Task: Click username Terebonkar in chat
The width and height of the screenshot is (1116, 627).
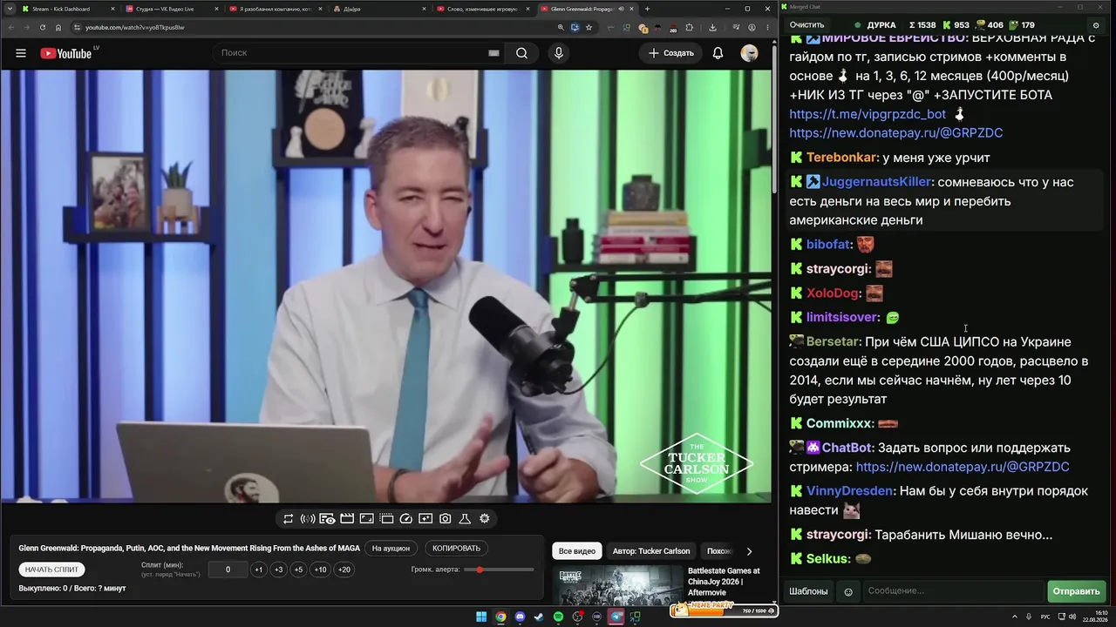Action: coord(841,158)
